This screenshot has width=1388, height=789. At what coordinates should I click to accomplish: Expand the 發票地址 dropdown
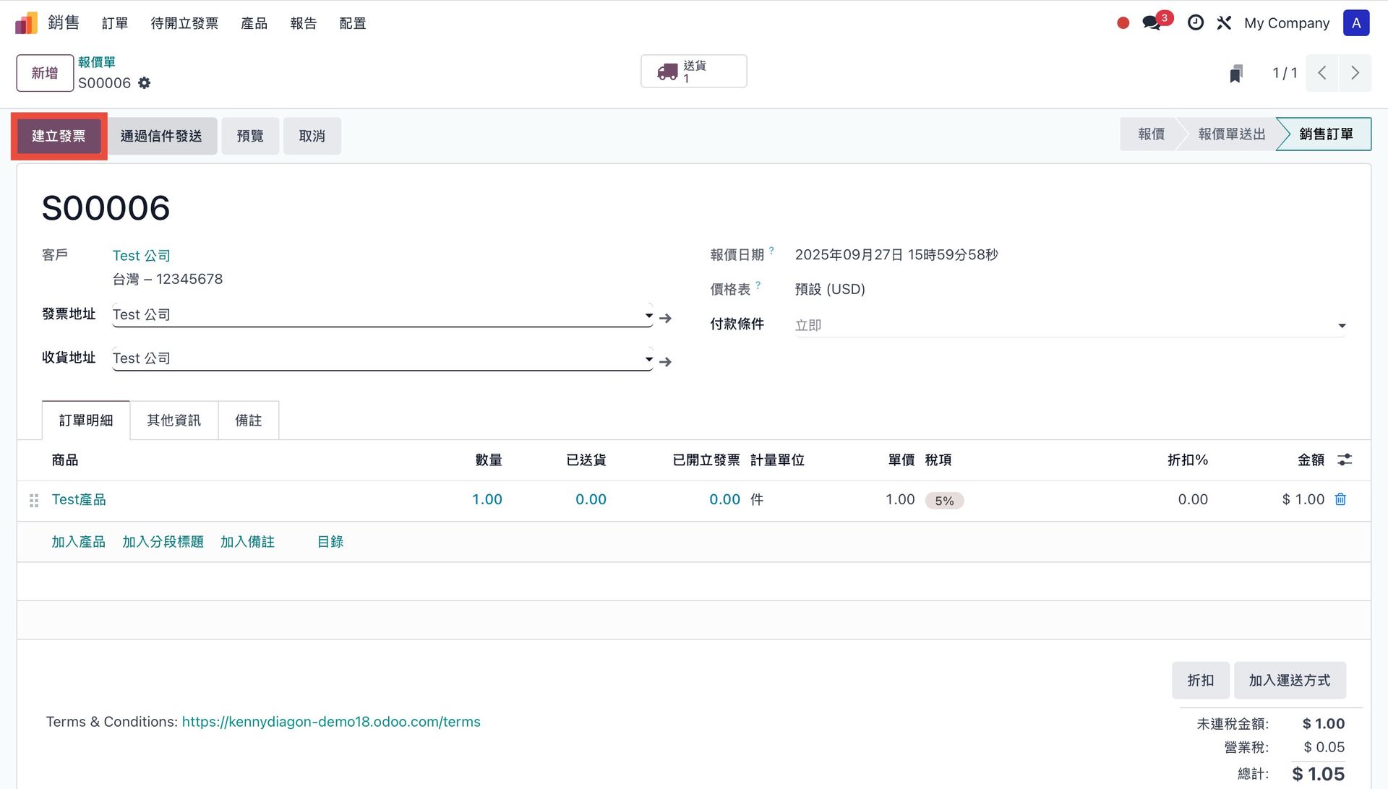point(648,315)
